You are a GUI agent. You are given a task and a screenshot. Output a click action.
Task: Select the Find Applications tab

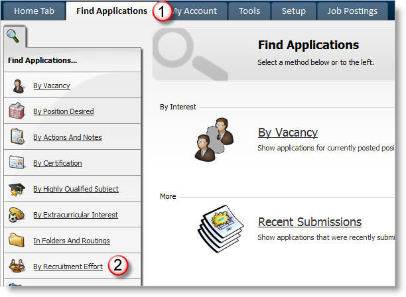point(111,11)
